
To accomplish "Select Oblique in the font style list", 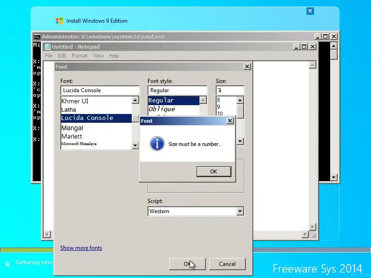I will 173,109.
